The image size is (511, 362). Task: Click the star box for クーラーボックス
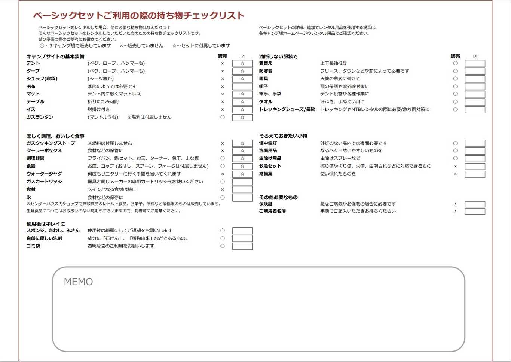(x=242, y=151)
